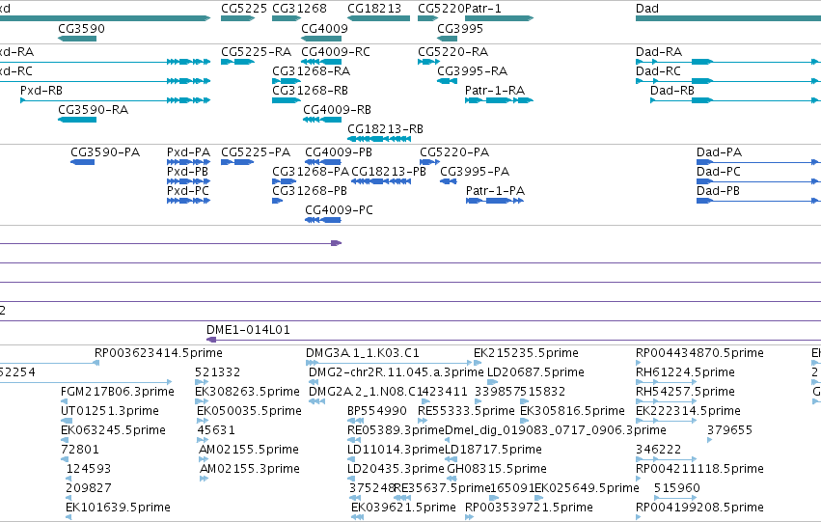Open the Dad-PB protein feature
The height and width of the screenshot is (522, 821).
(758, 201)
